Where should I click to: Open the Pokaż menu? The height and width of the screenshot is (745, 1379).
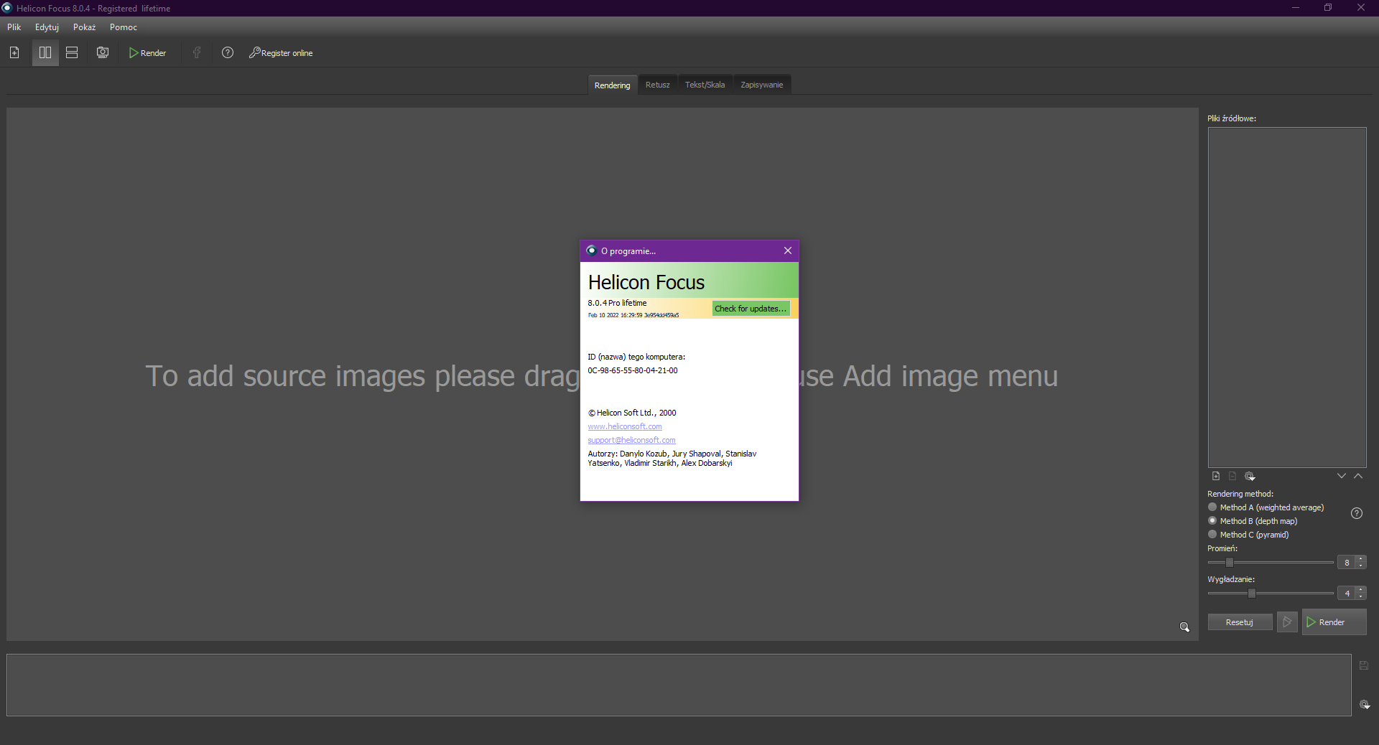(84, 27)
